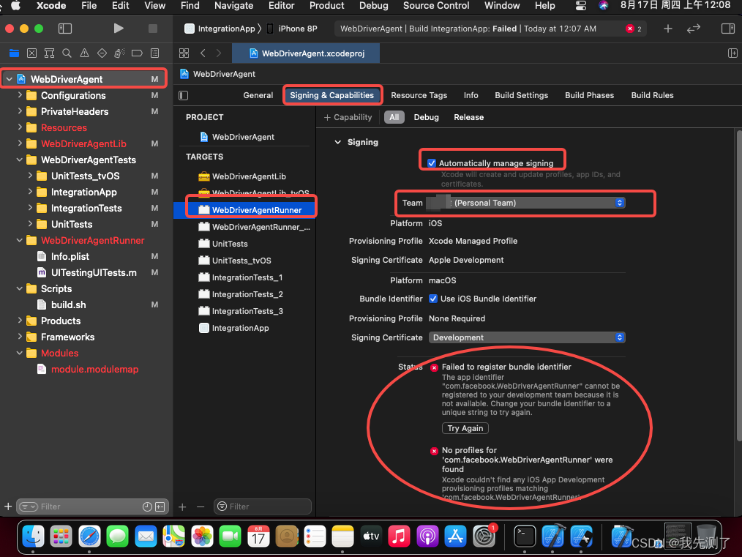Open the Product menu
This screenshot has height=557, width=742.
326,6
